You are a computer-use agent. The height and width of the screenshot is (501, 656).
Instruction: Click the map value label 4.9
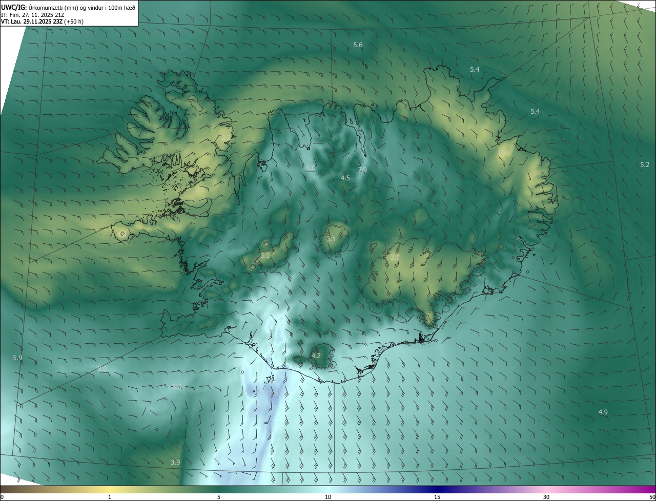point(603,412)
